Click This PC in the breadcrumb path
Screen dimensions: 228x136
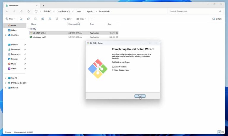pos(47,11)
